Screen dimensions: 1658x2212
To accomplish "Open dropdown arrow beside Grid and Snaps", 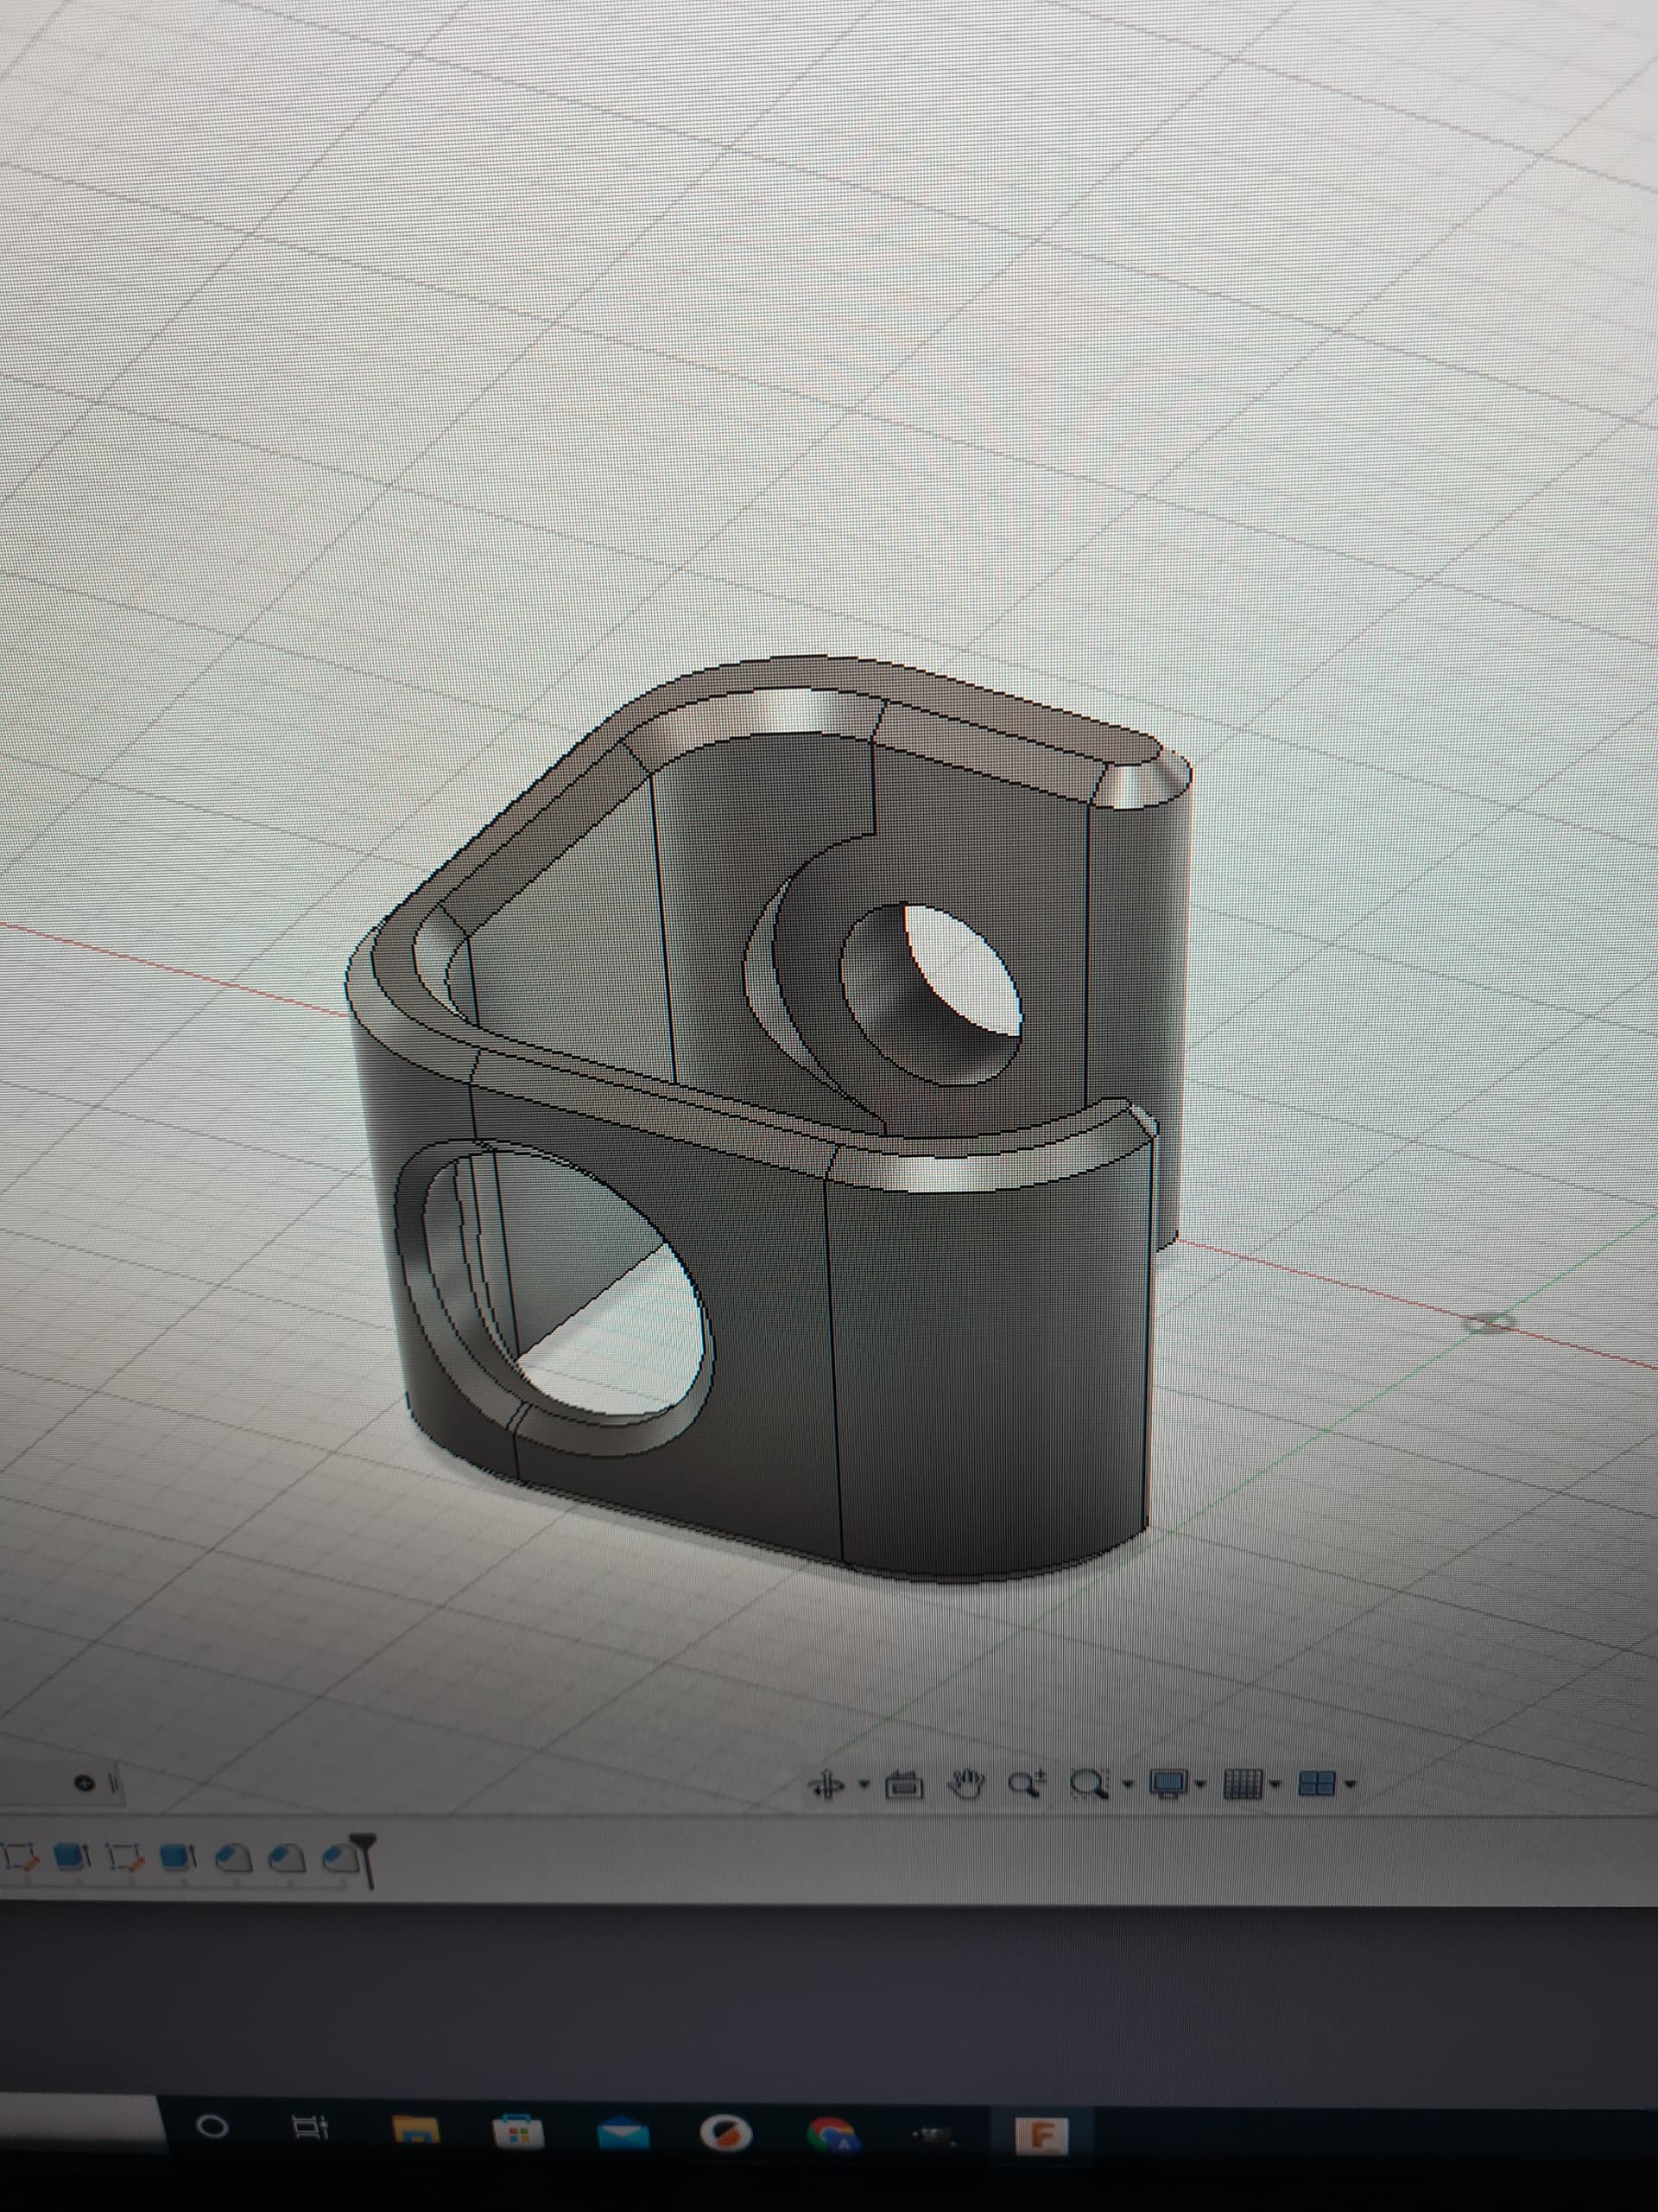I will [1275, 1784].
